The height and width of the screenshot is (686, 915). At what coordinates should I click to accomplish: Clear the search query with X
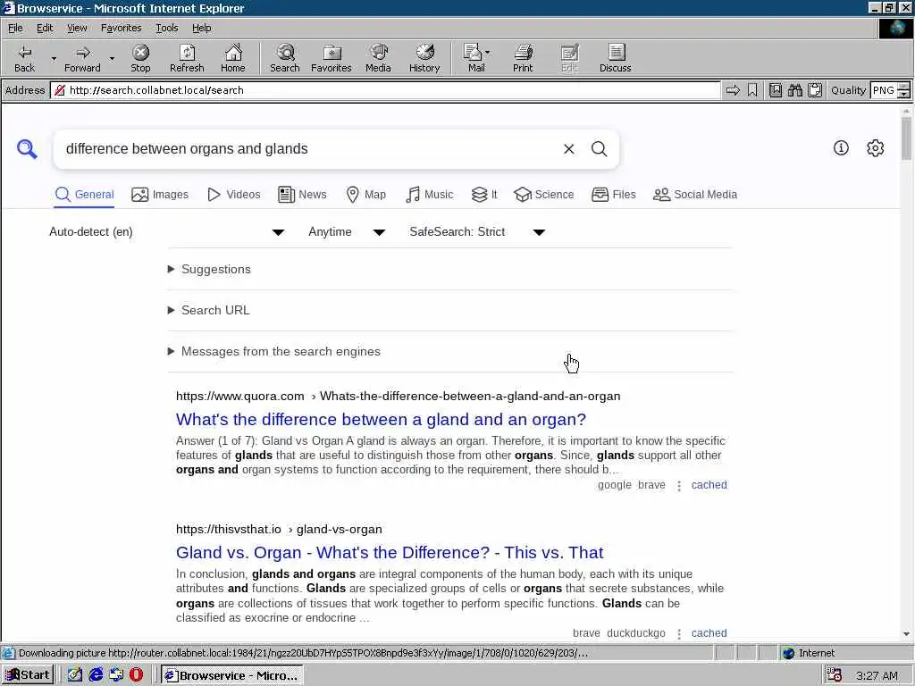click(569, 149)
